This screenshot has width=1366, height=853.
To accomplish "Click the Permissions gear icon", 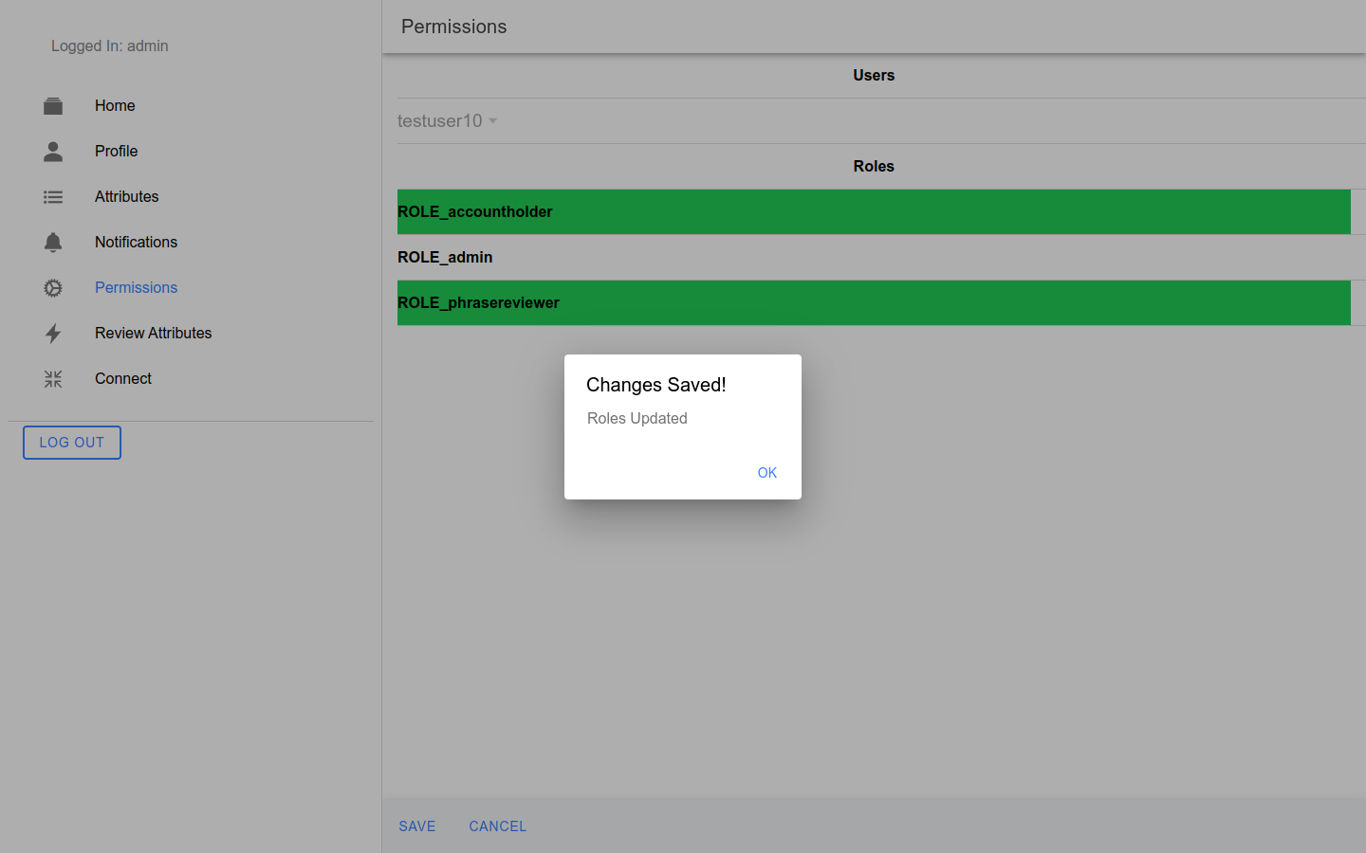I will (x=53, y=288).
